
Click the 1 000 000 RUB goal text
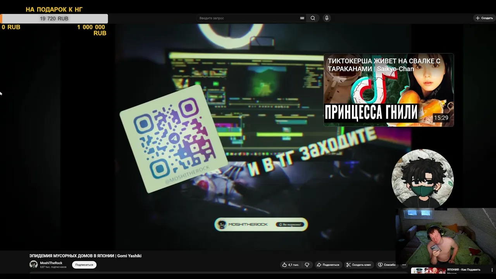coord(91,30)
